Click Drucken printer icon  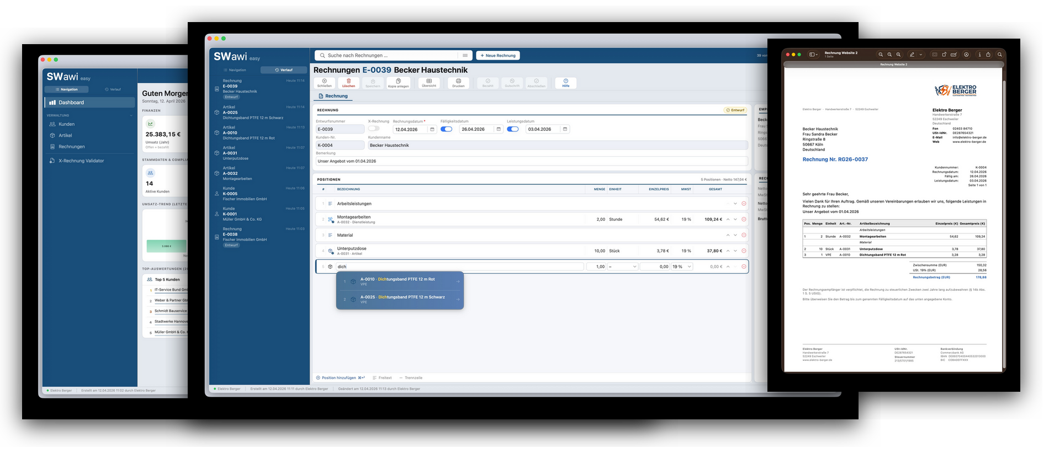[x=458, y=81]
